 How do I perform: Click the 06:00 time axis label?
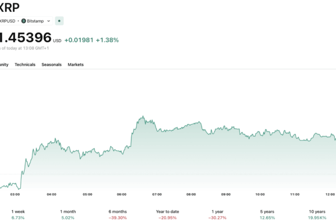click(x=122, y=194)
